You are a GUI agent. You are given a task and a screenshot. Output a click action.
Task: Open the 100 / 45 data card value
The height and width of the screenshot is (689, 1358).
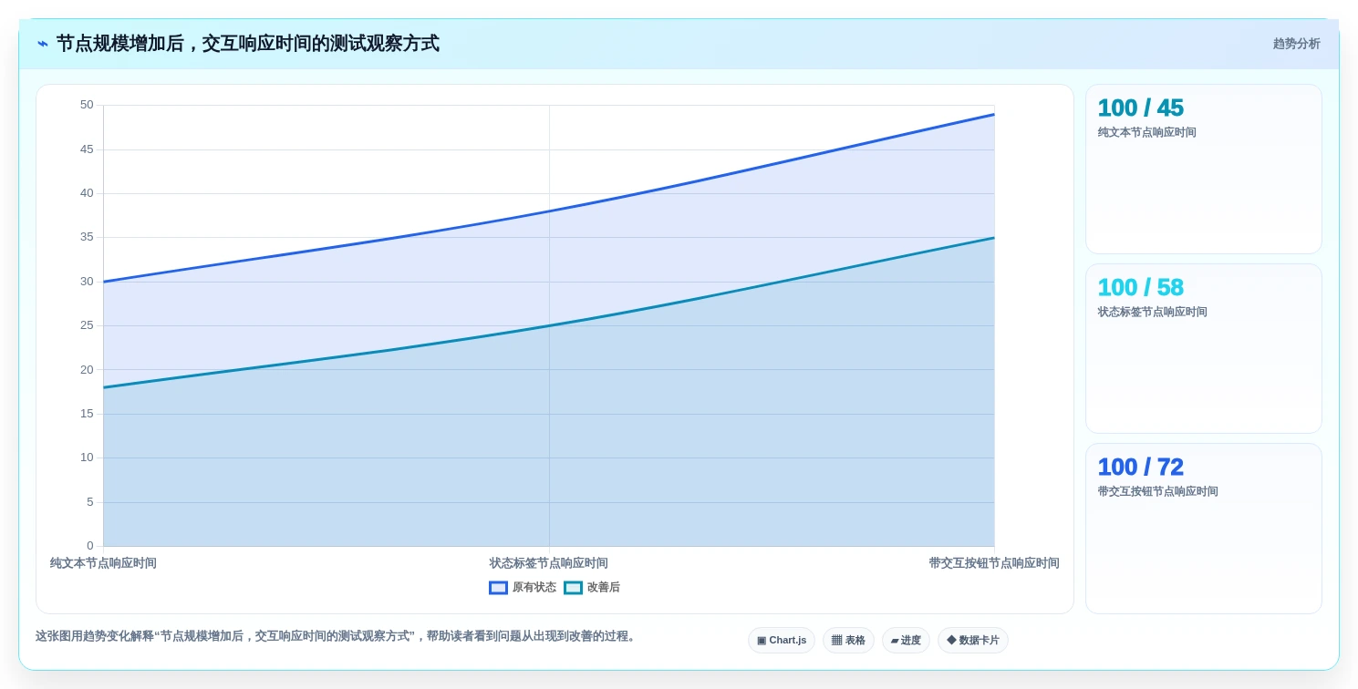1140,108
